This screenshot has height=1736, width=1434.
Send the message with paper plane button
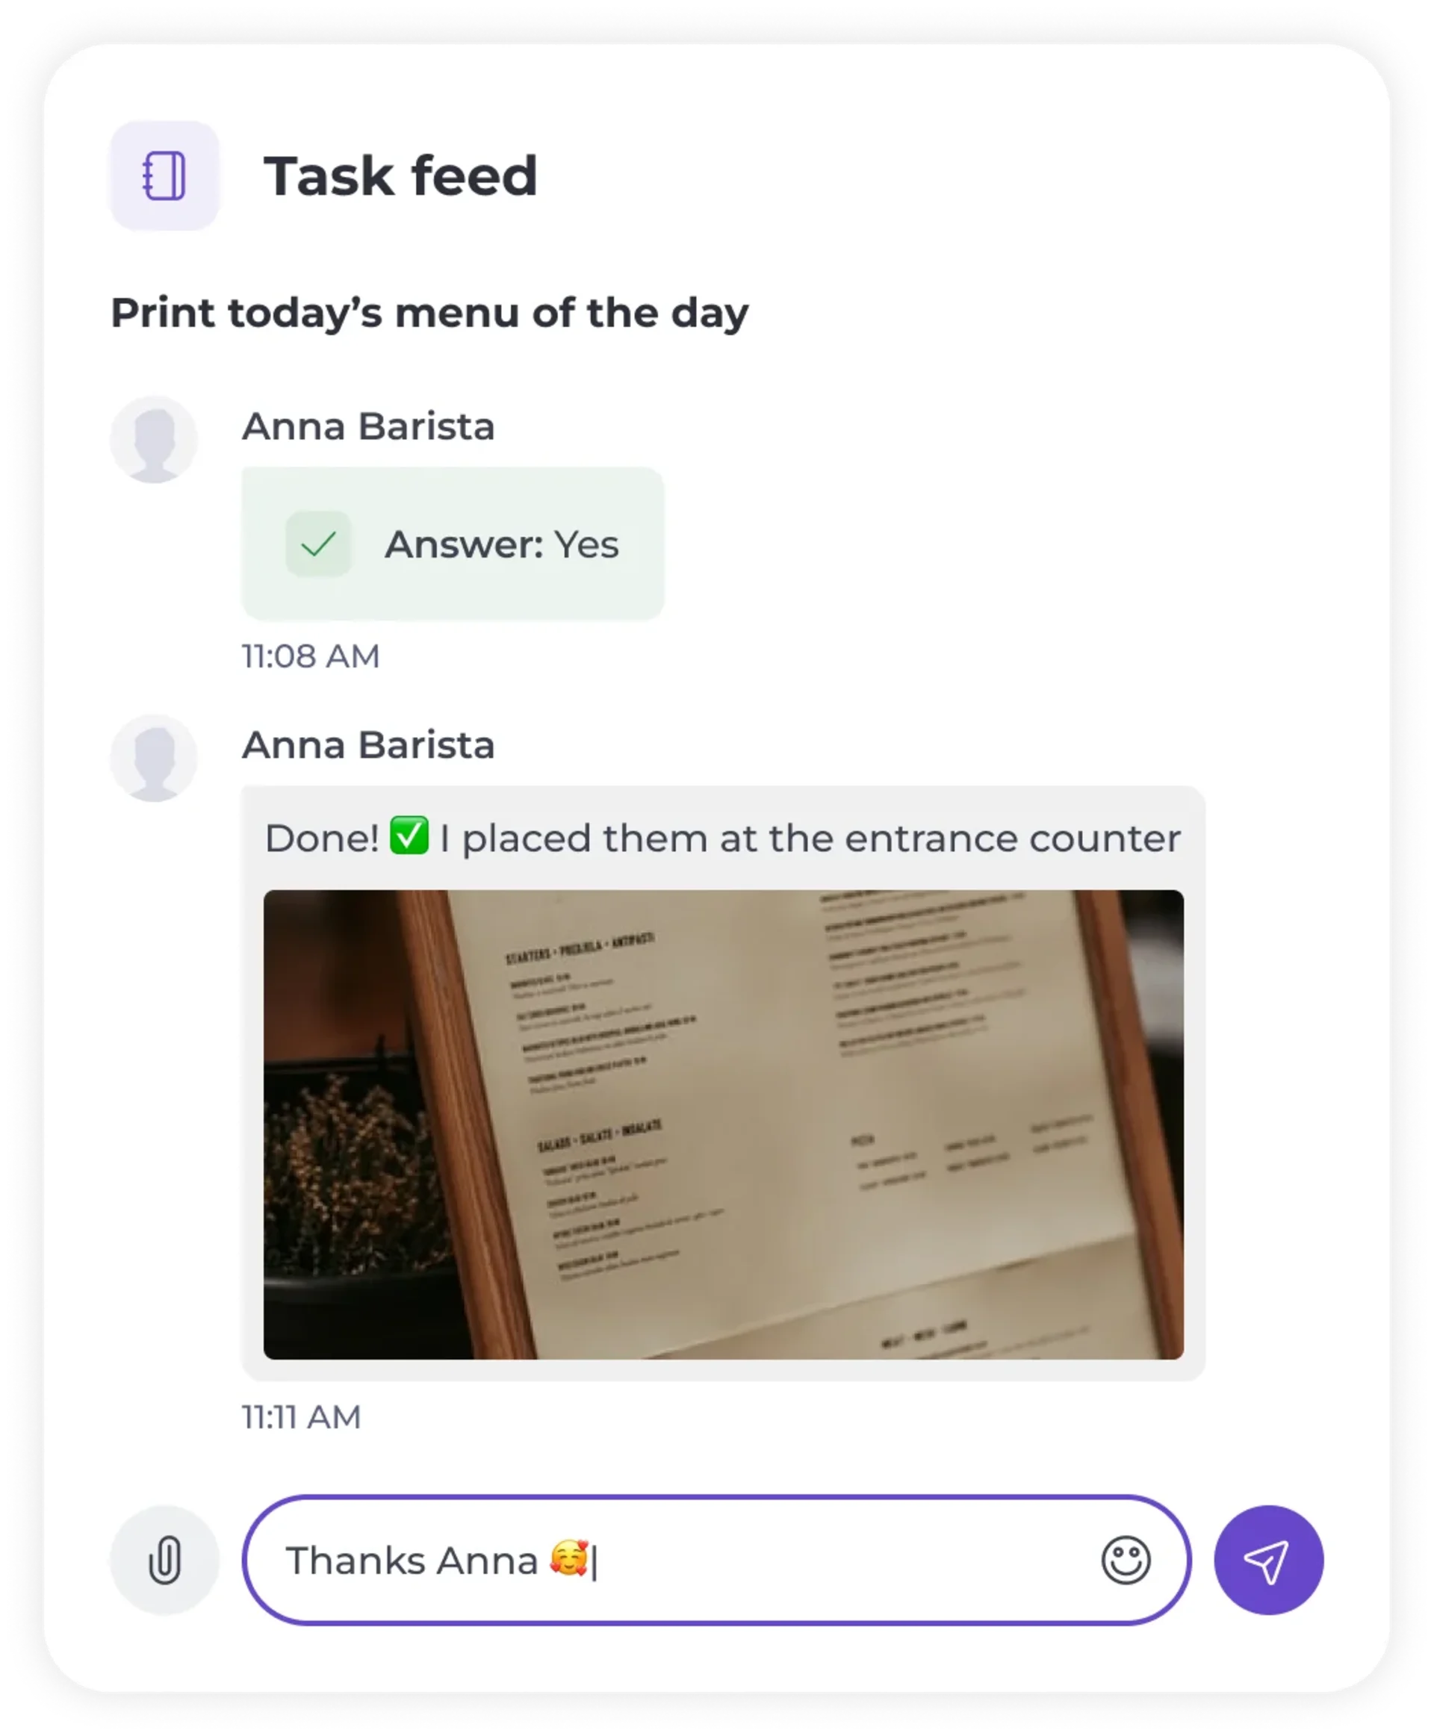point(1268,1560)
